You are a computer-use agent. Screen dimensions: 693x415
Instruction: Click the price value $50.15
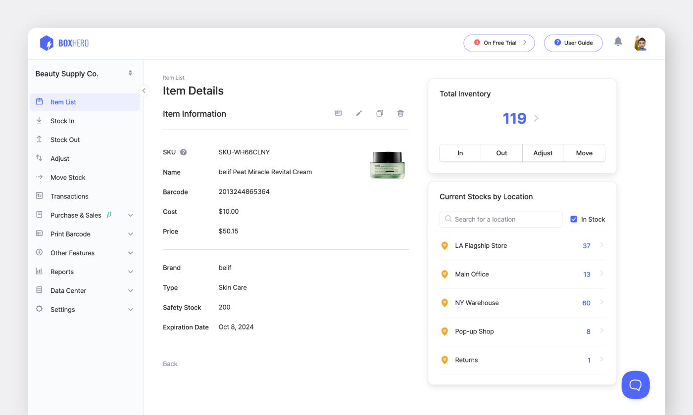coord(228,231)
